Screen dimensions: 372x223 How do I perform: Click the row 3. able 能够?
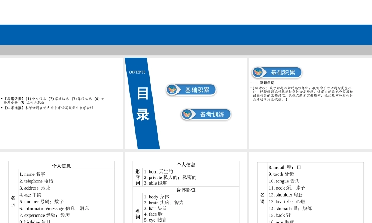tap(155, 183)
